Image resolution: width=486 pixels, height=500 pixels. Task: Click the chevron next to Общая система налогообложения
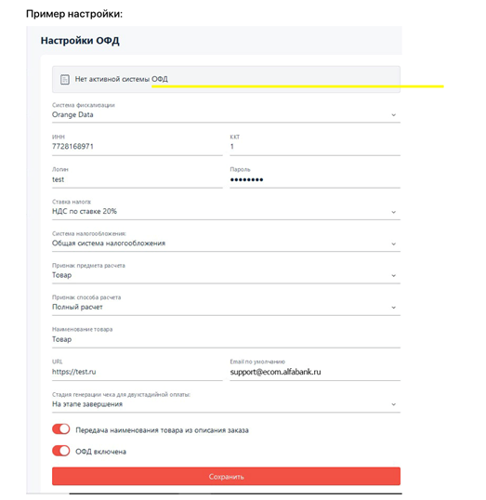click(393, 243)
